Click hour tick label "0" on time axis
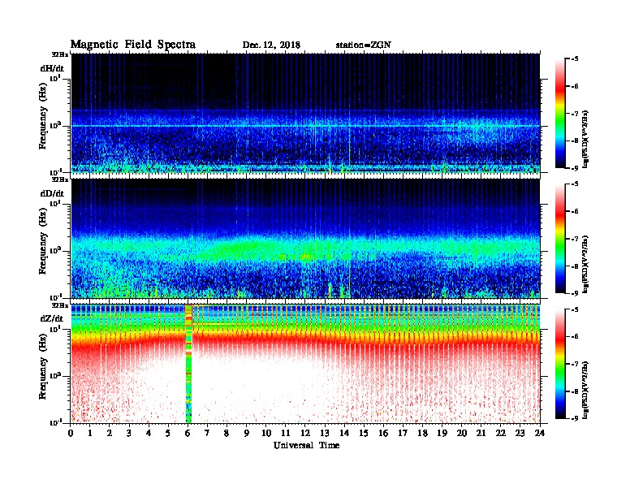 [x=71, y=434]
